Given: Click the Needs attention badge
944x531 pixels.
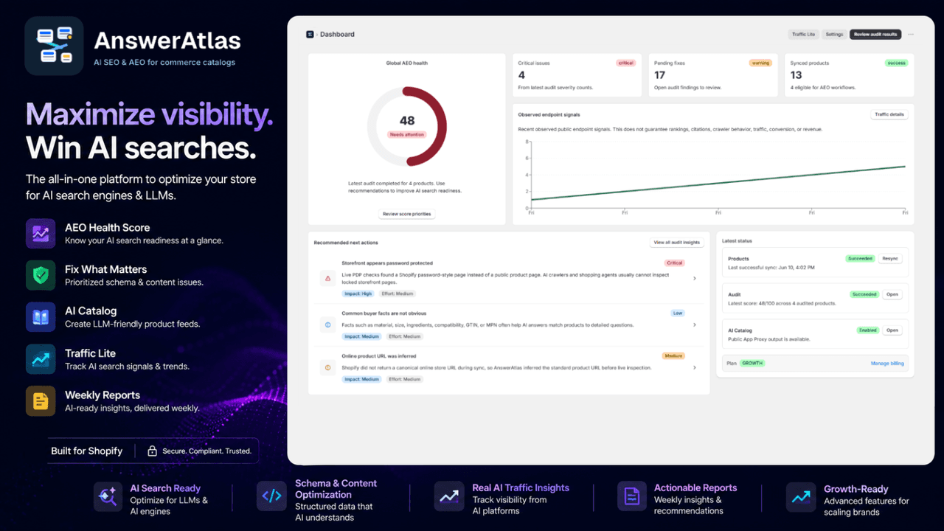Looking at the screenshot, I should click(407, 135).
